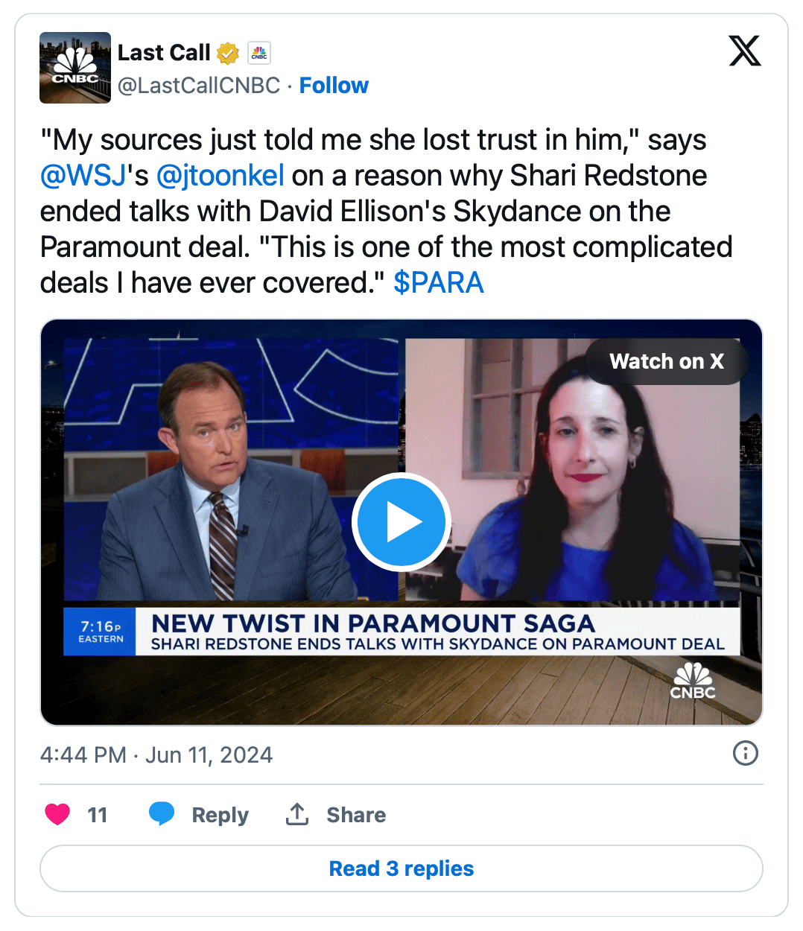Open the @LastCallCNBC handle
The width and height of the screenshot is (803, 931).
click(x=199, y=86)
